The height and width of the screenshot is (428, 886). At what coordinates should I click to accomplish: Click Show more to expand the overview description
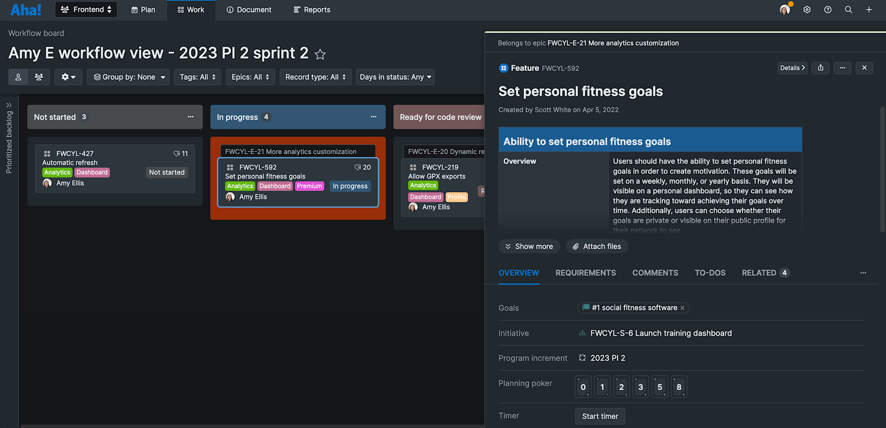529,246
